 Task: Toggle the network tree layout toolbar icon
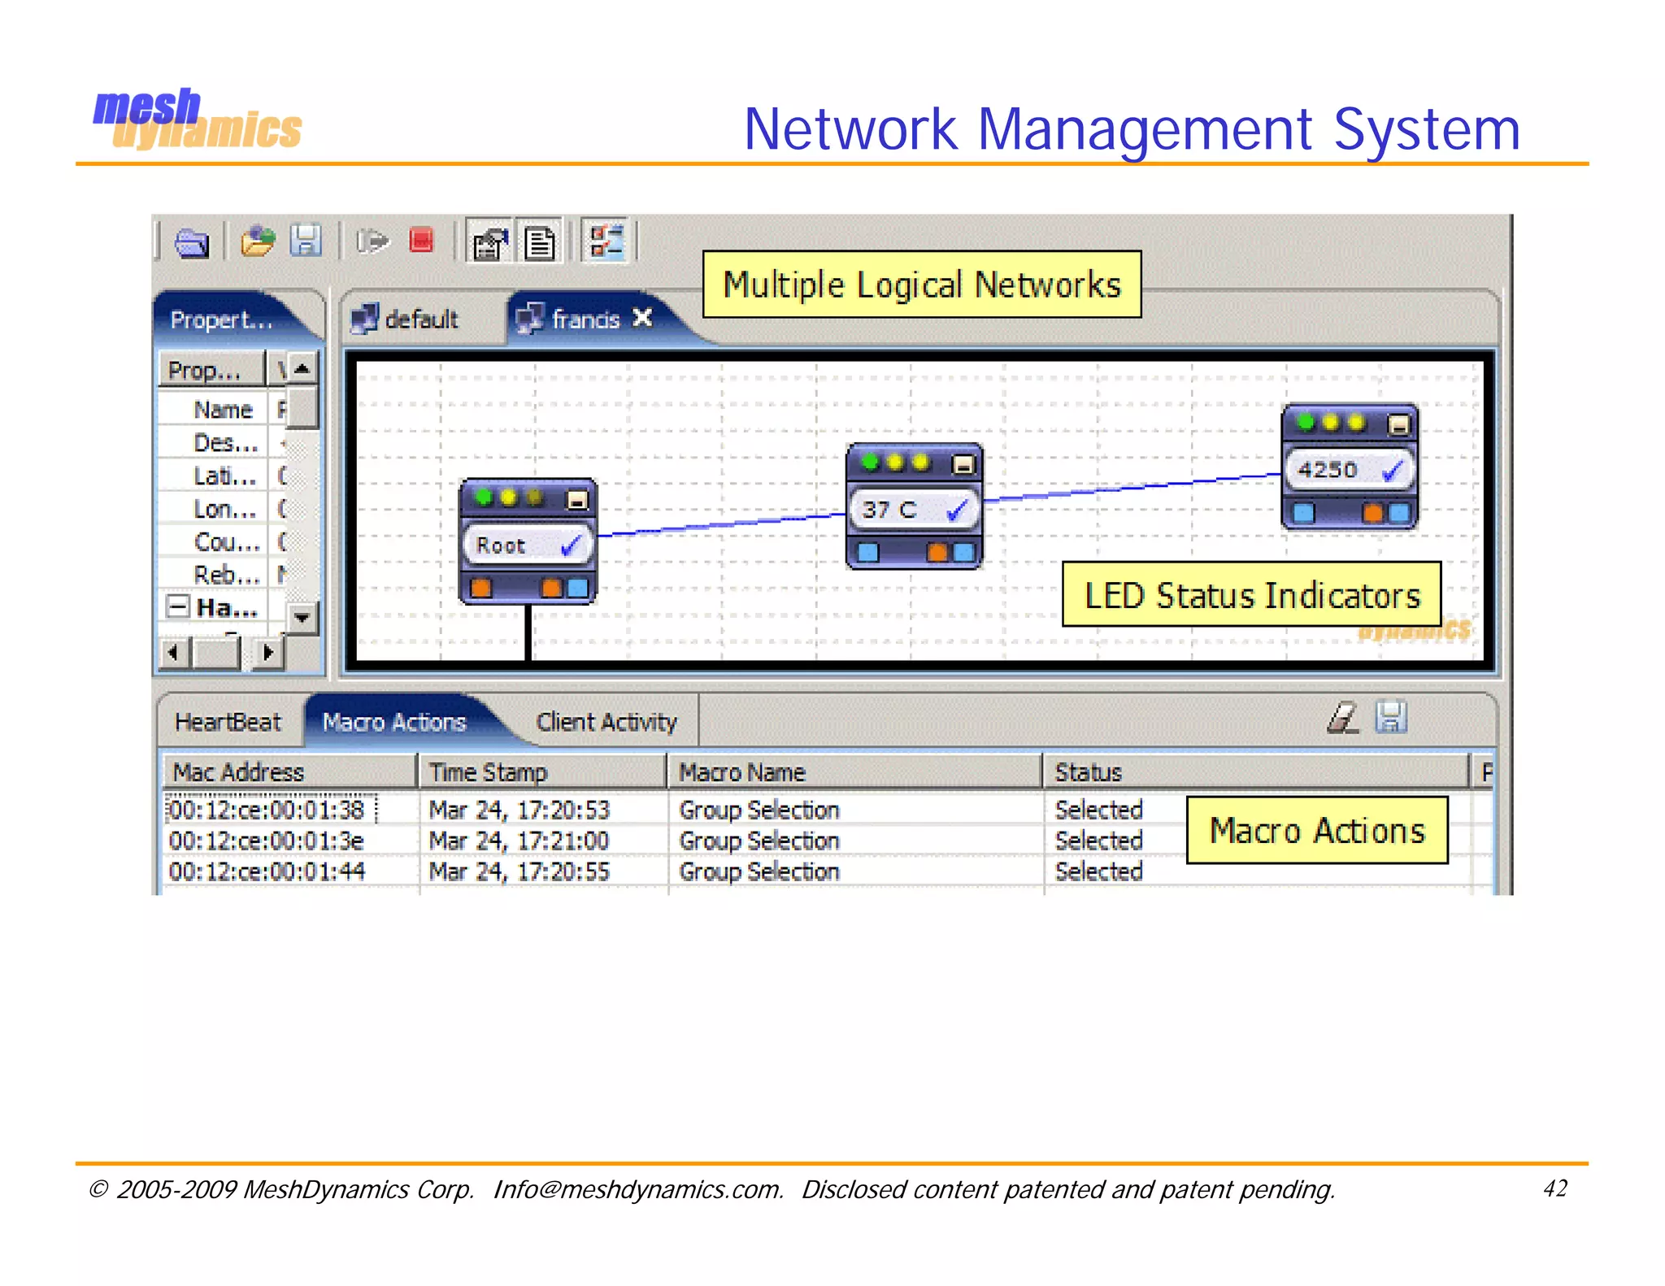[x=606, y=241]
